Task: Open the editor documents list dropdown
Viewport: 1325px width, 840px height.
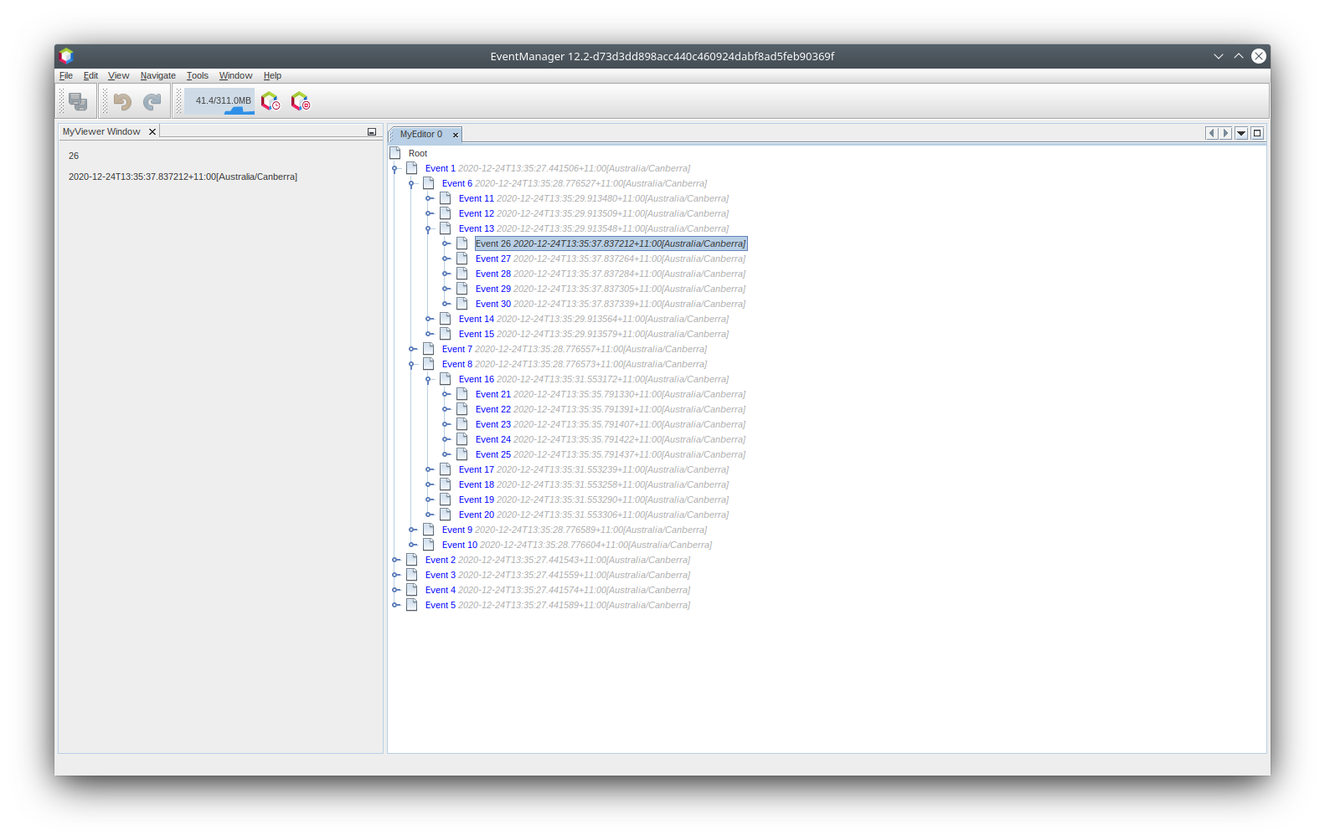Action: click(x=1241, y=133)
